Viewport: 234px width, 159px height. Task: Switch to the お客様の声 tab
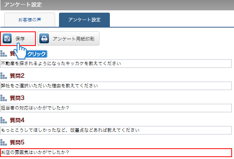[x=29, y=19]
